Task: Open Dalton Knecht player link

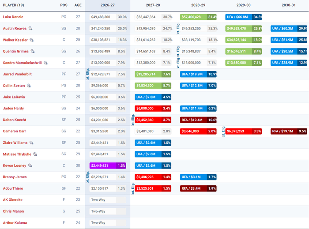Action: [15, 120]
